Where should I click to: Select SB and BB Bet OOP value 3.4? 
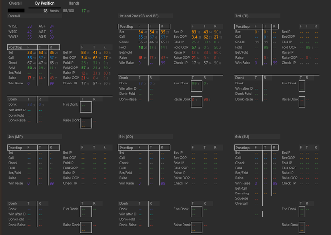[194, 37]
